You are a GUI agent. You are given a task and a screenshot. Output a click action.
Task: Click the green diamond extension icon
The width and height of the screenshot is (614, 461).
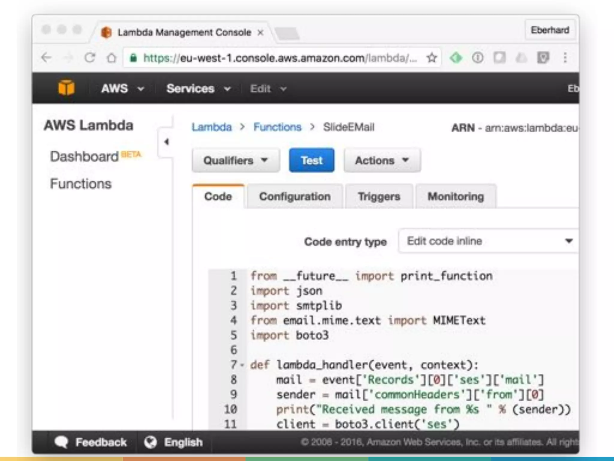point(456,57)
